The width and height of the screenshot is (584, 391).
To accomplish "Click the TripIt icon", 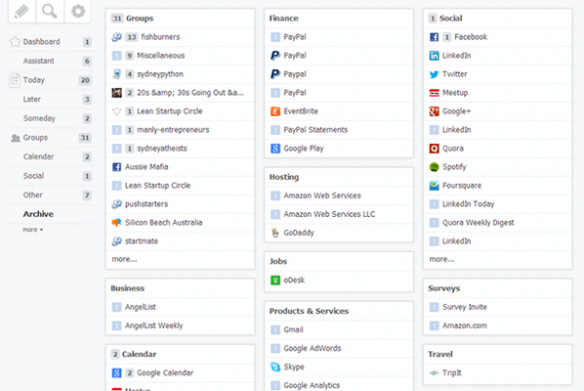I will 434,372.
